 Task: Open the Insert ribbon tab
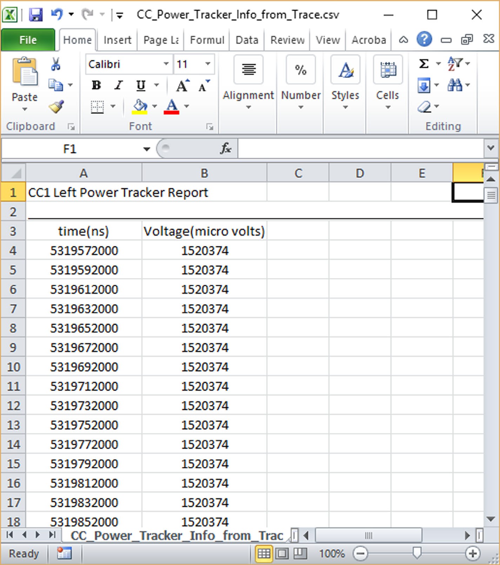[x=117, y=40]
